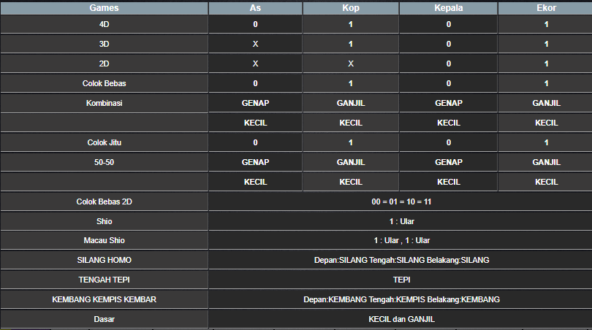The image size is (592, 330).
Task: Click the Kepala column header
Action: (449, 8)
